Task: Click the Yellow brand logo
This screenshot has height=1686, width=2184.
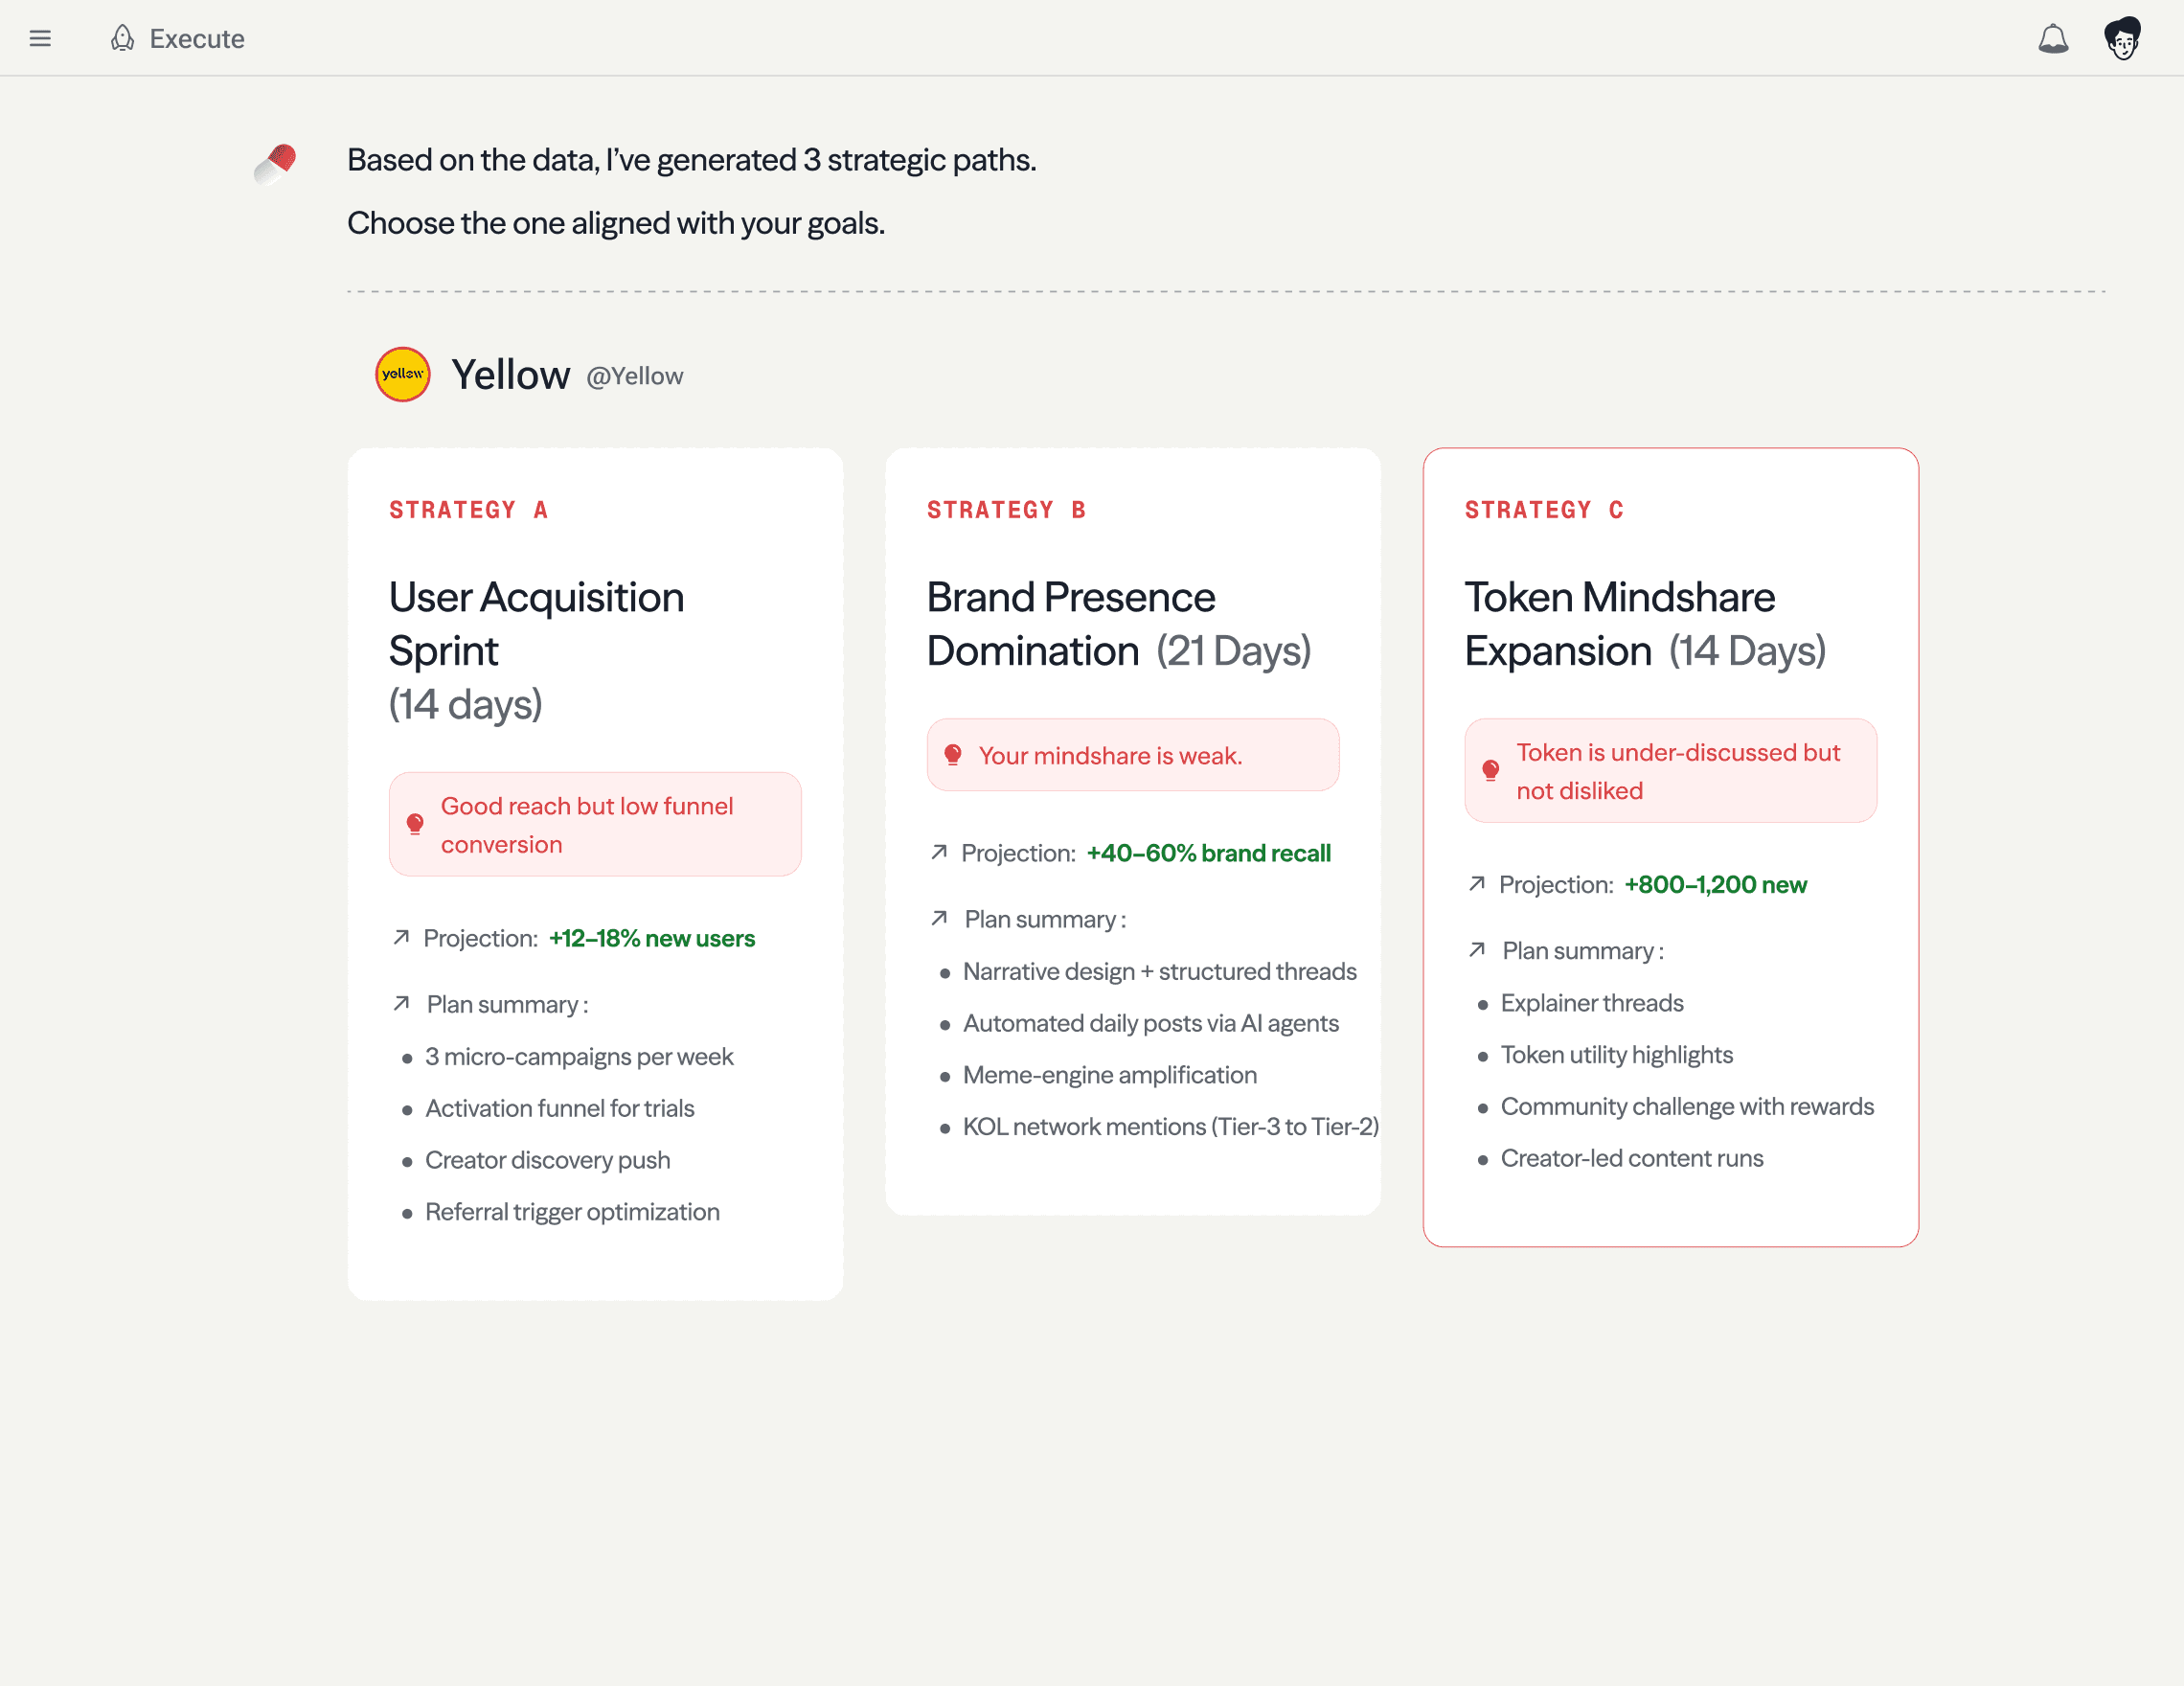Action: (x=403, y=374)
